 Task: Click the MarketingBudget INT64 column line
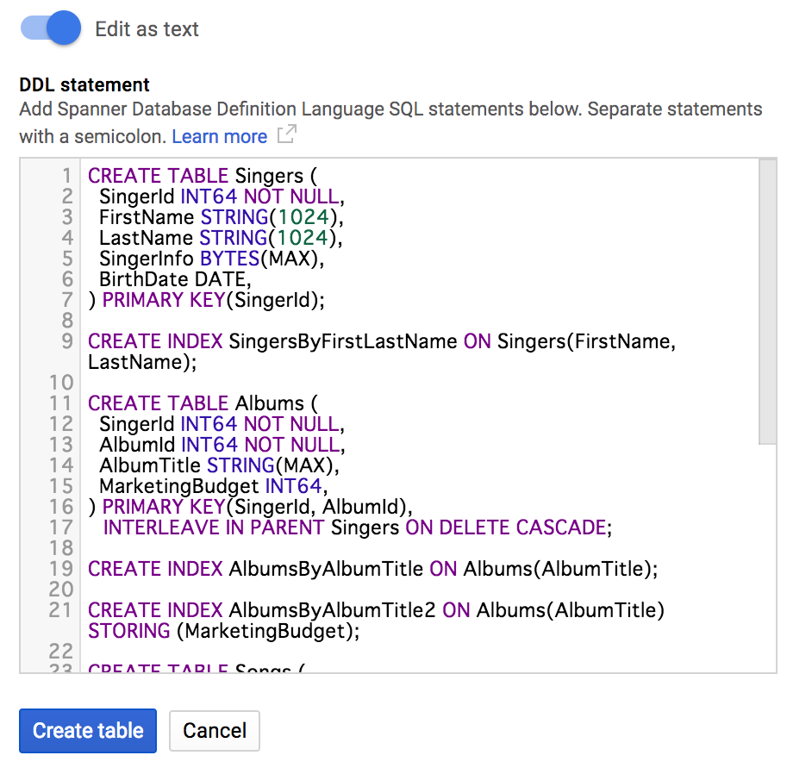pos(214,486)
